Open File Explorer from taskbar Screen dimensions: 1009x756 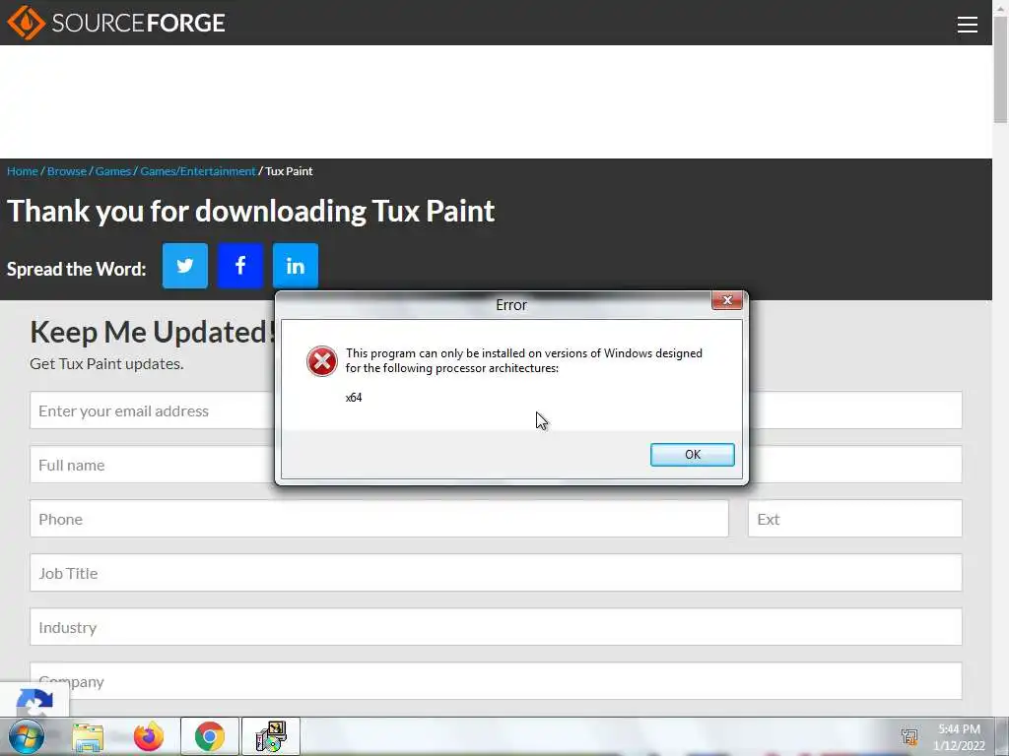88,737
